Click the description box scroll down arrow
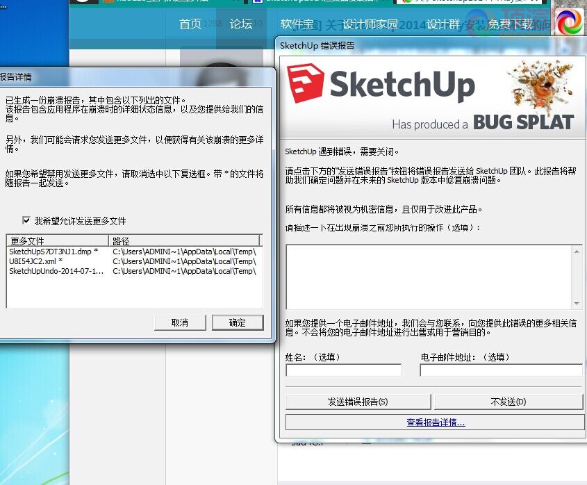This screenshot has height=485, width=587. click(x=577, y=303)
